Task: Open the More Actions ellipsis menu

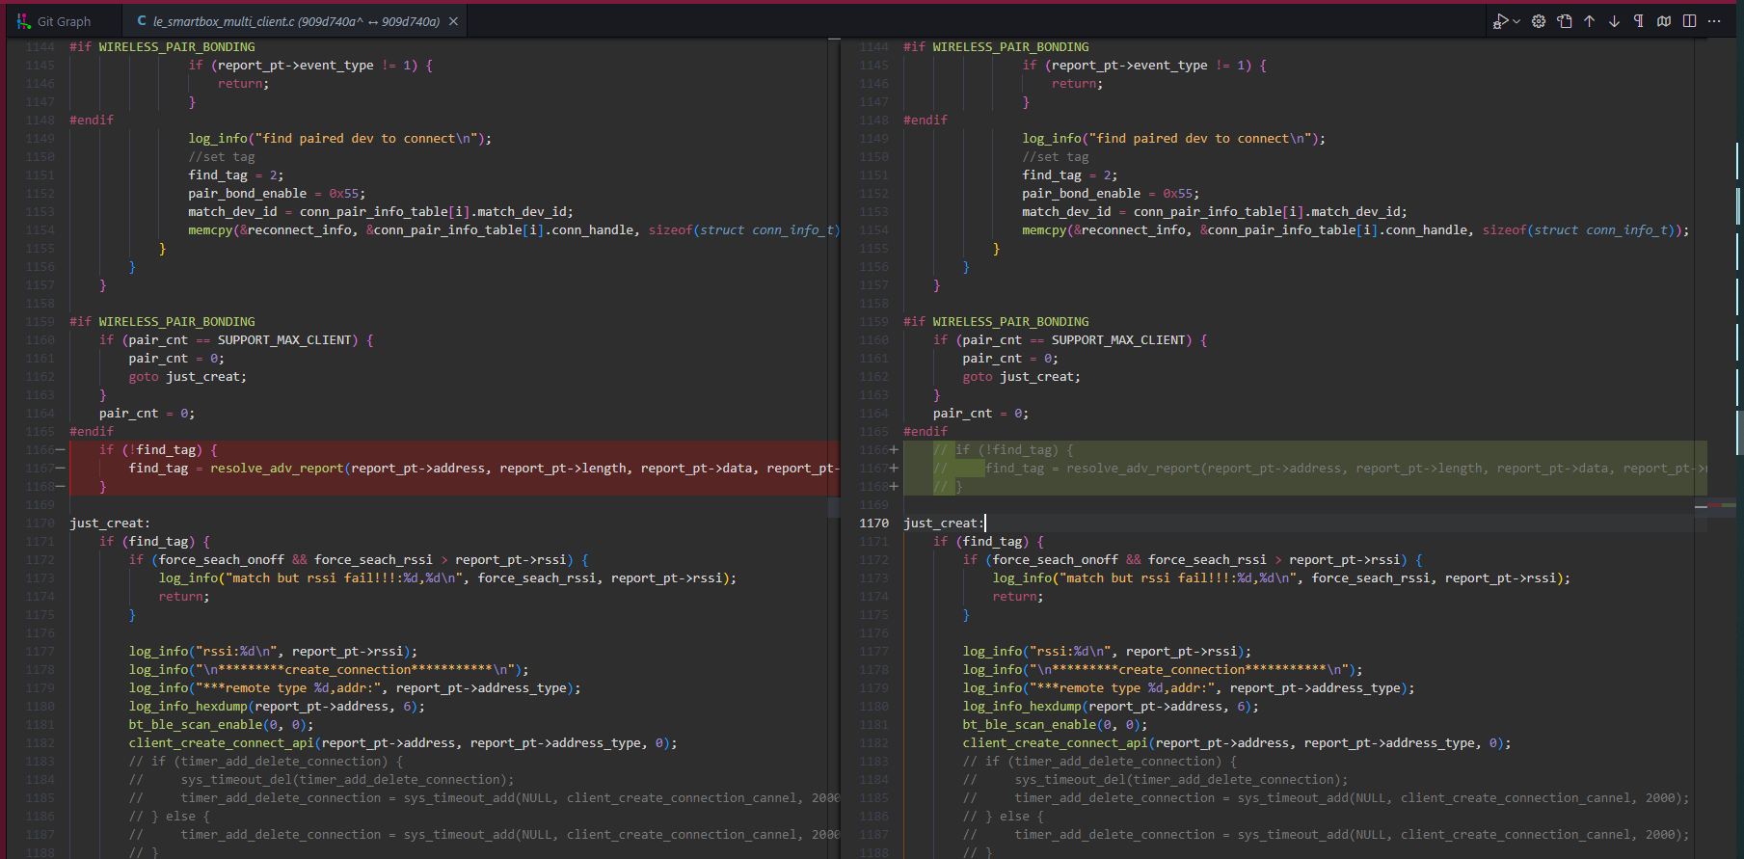Action: point(1714,21)
